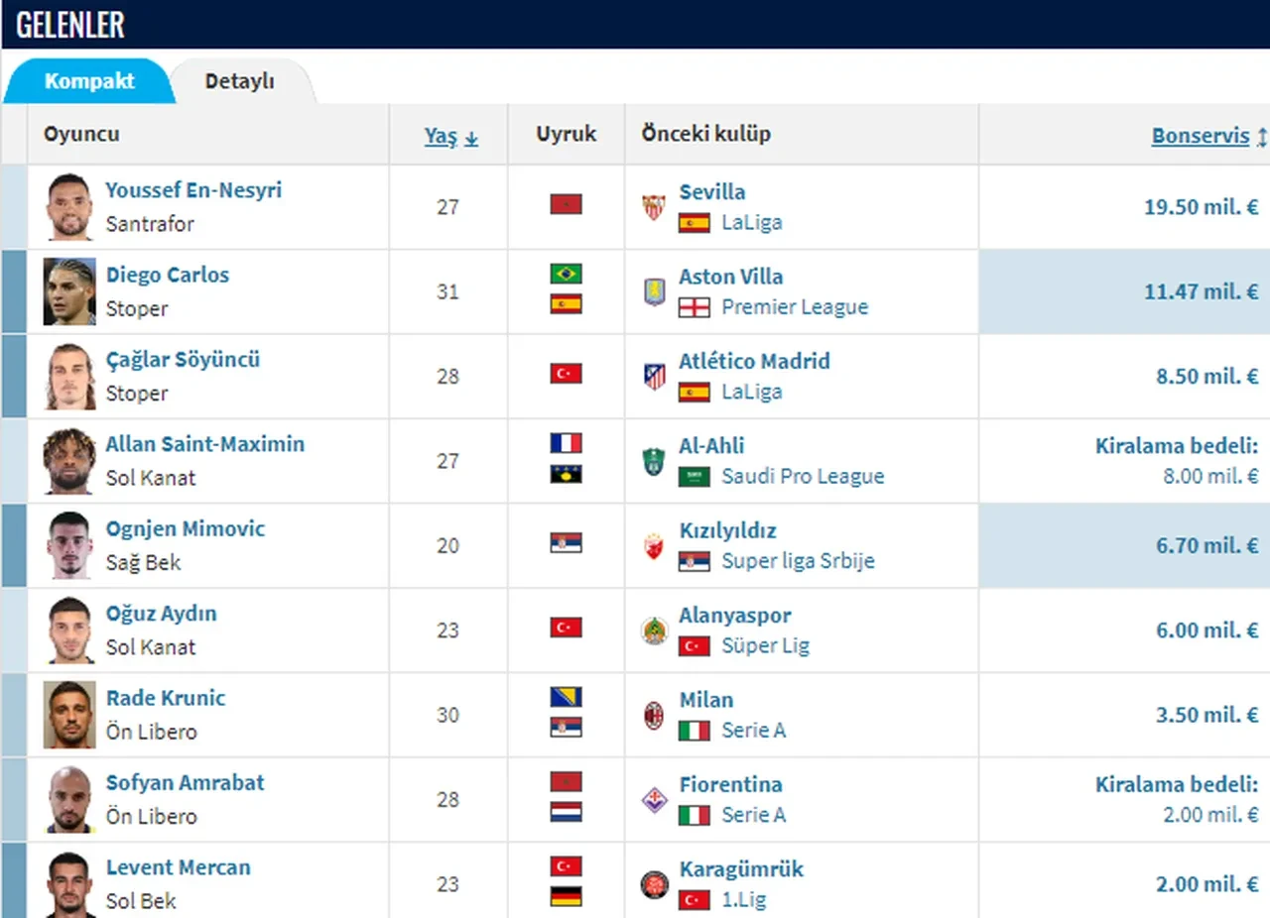
Task: Click the Aston Villa club crest icon
Action: [x=654, y=291]
